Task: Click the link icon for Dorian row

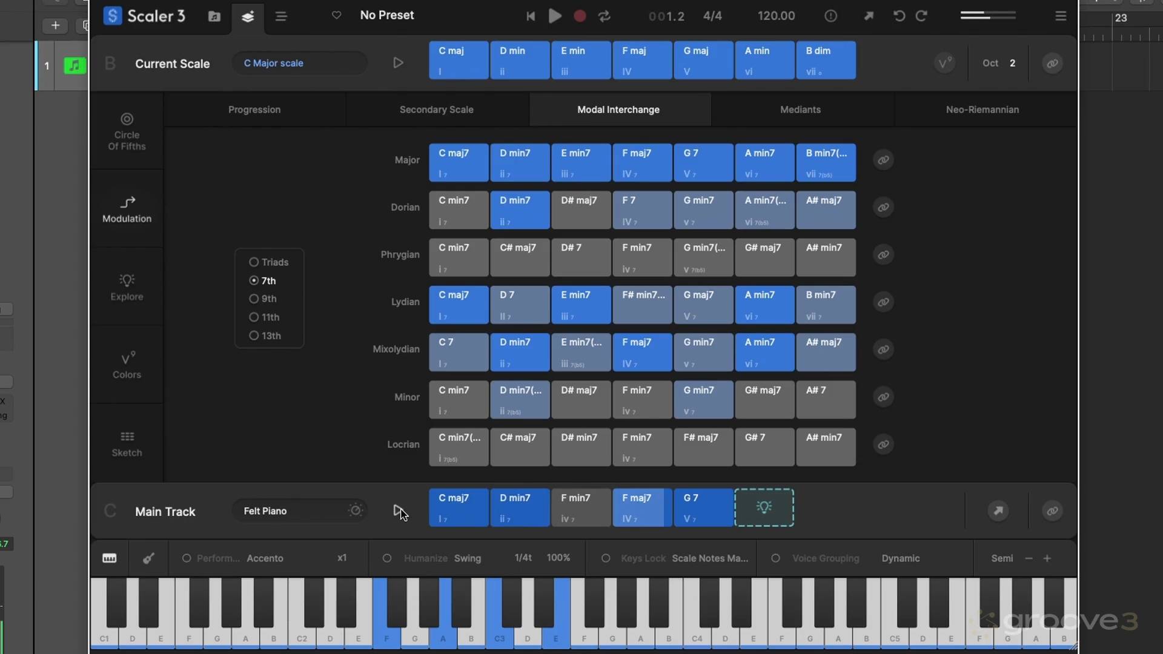Action: click(883, 207)
